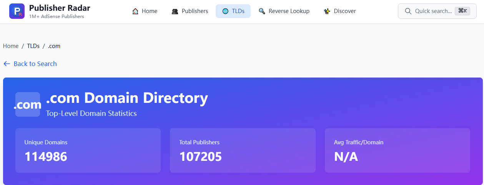Image resolution: width=484 pixels, height=185 pixels.
Task: Click the search magnifier icon in Quick search
Action: (x=408, y=11)
